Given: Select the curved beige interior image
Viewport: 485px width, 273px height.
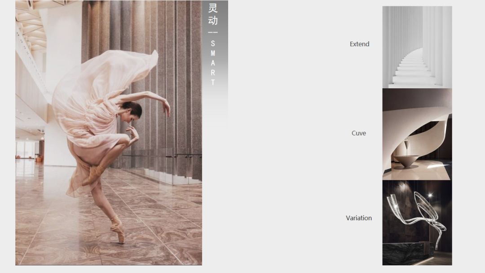Looking at the screenshot, I should point(417,134).
